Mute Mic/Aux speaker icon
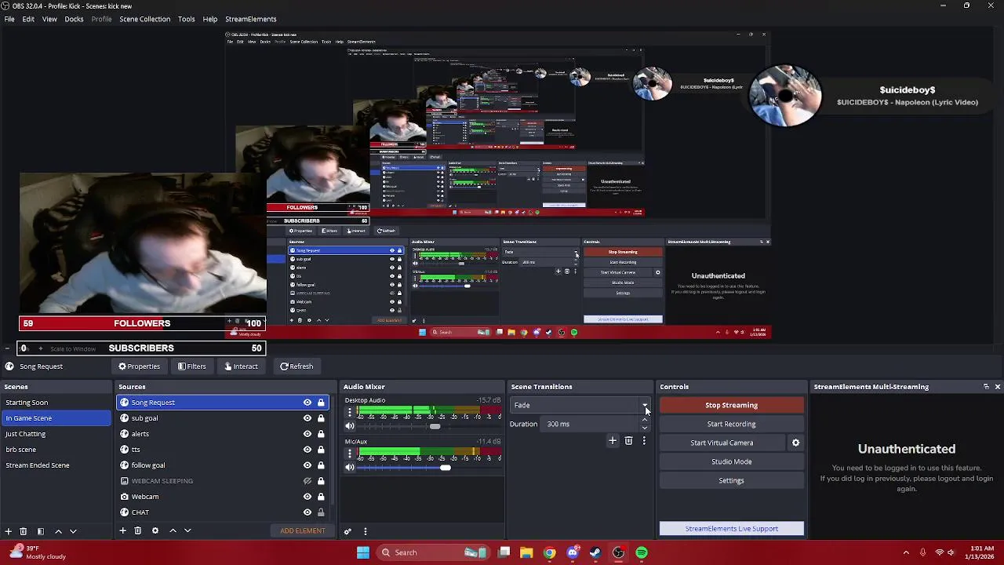This screenshot has width=1004, height=565. (x=350, y=467)
